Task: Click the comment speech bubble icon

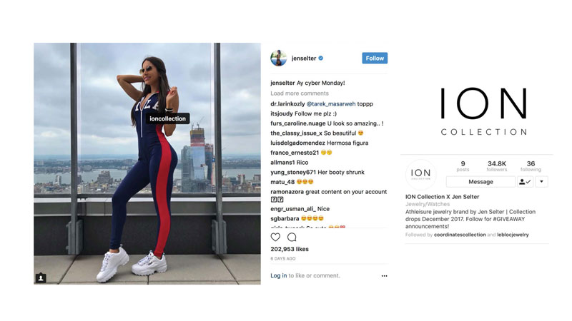Action: 292,238
